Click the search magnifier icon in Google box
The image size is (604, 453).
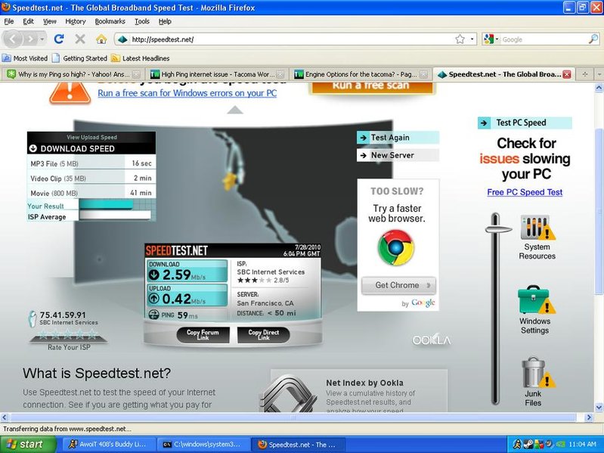(x=593, y=39)
